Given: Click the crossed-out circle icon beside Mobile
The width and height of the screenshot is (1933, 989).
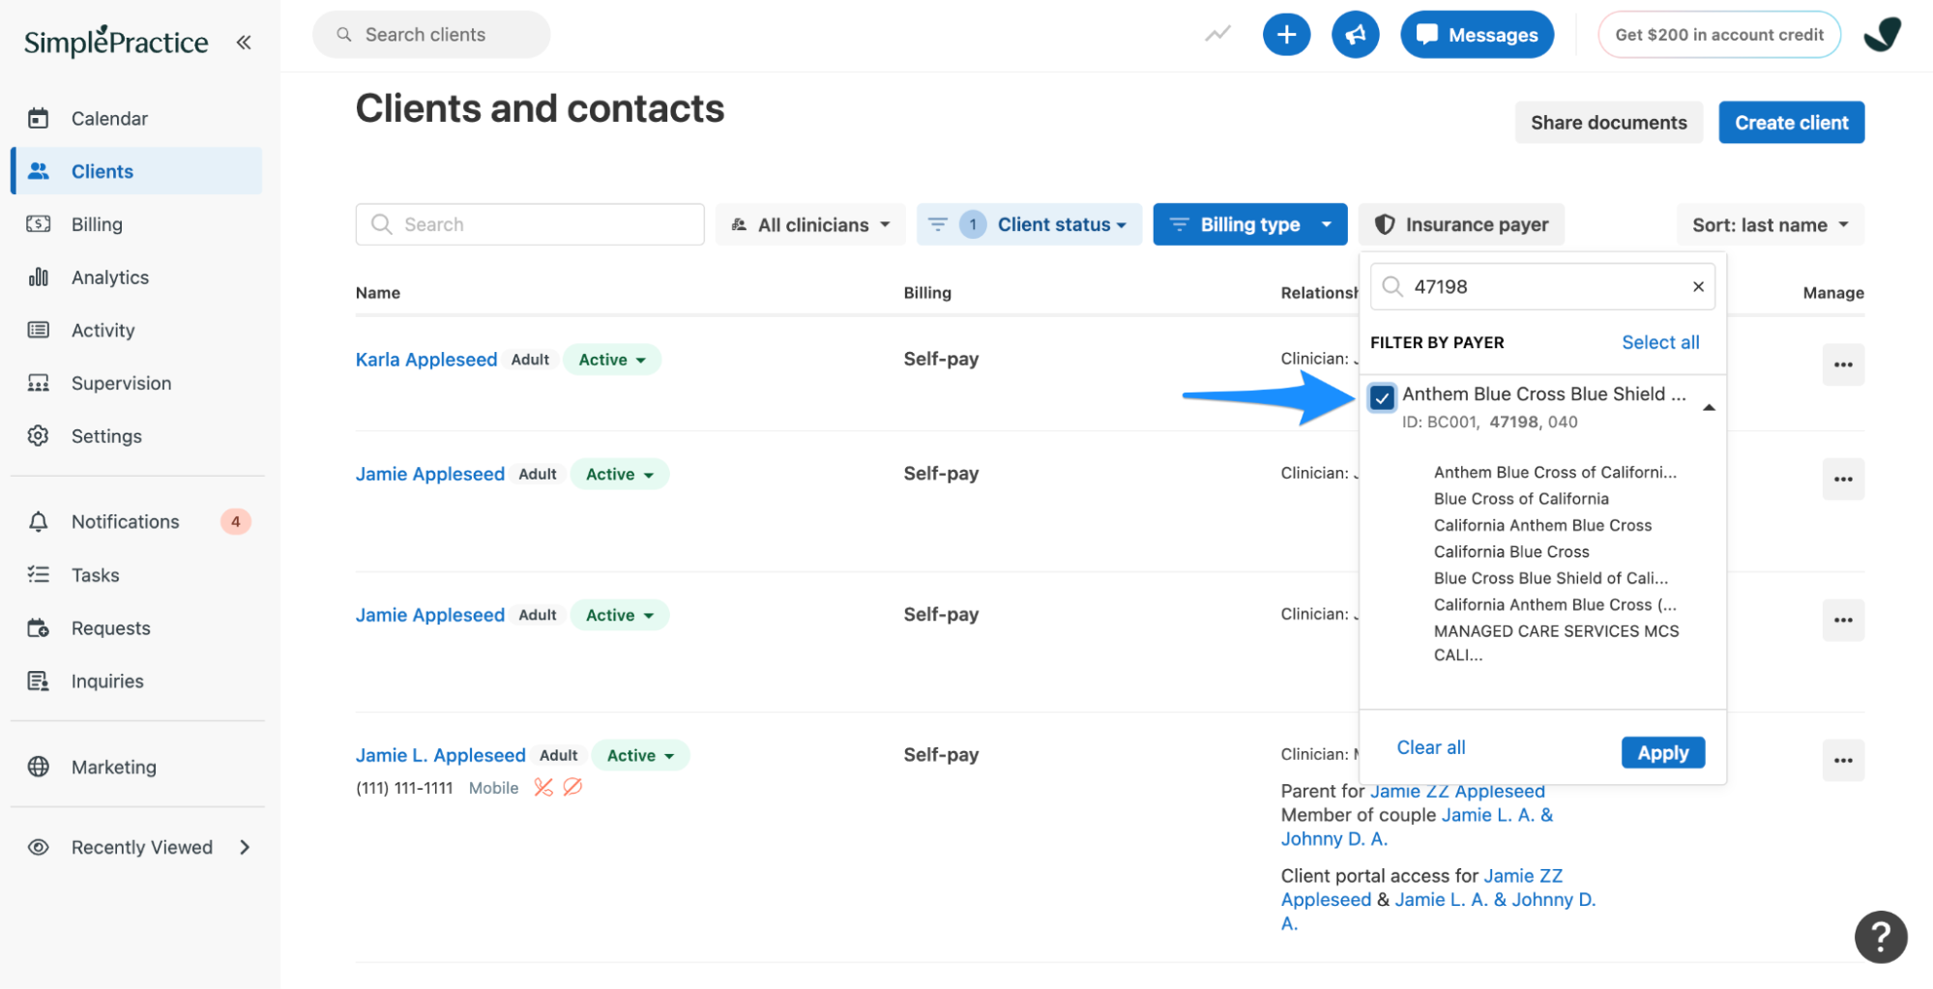Looking at the screenshot, I should click(x=572, y=787).
